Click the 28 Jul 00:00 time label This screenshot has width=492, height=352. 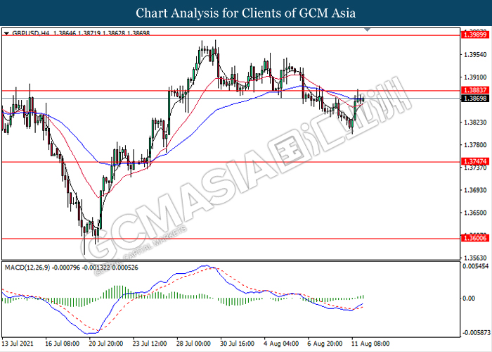pos(193,344)
